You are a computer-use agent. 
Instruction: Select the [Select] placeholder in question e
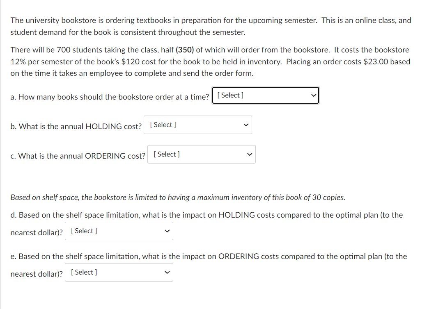pyautogui.click(x=84, y=272)
